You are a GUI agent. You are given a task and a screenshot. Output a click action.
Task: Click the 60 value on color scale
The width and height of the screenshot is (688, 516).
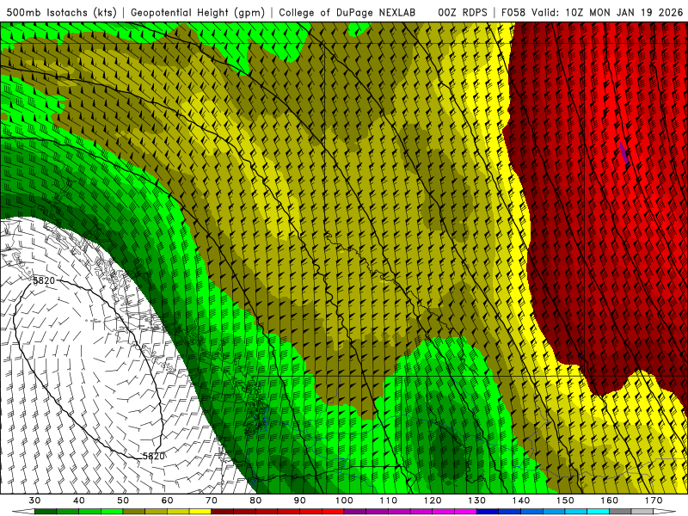[x=167, y=501]
